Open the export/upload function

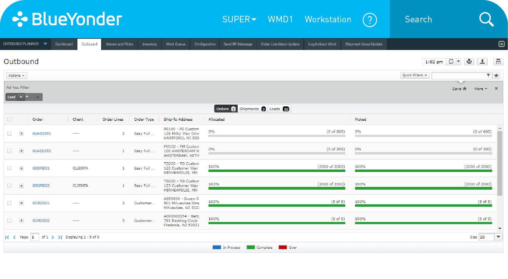(x=482, y=62)
